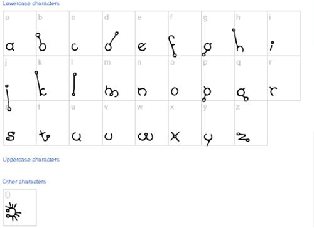Select the lowercase 'k' glyph cell
The image size is (314, 228).
coord(53,78)
